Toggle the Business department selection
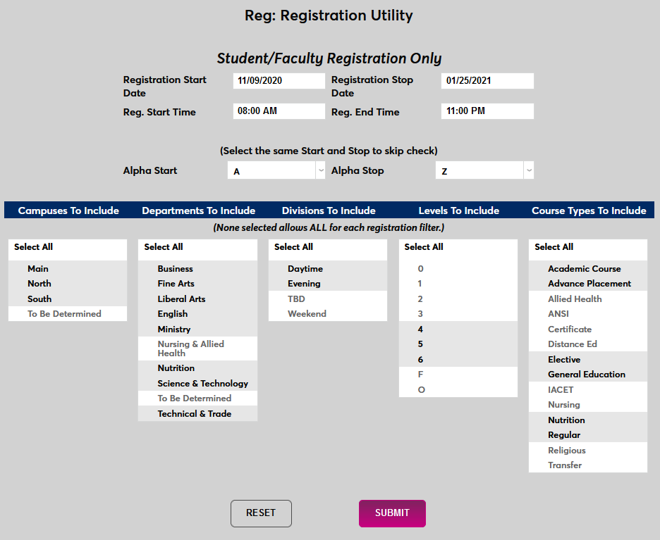 [x=175, y=268]
